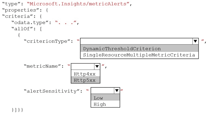Screen dimensions: 211x115
Task: Select DynamicThresholdCriterion option
Action: (x=139, y=48)
